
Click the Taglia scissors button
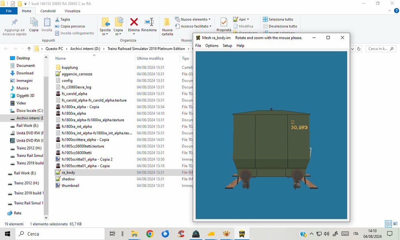click(62, 19)
